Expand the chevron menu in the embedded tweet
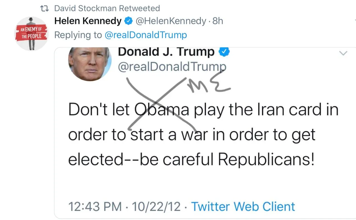Image resolution: width=356 pixels, height=220 pixels. tap(344, 53)
